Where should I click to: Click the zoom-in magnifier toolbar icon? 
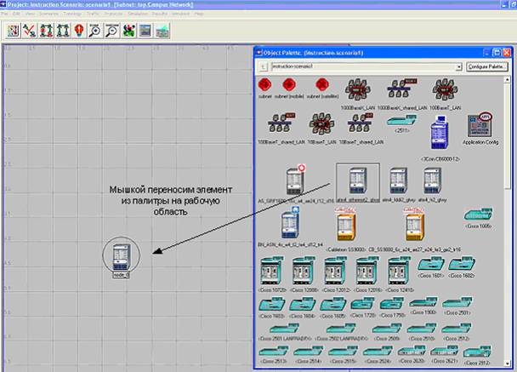point(94,31)
